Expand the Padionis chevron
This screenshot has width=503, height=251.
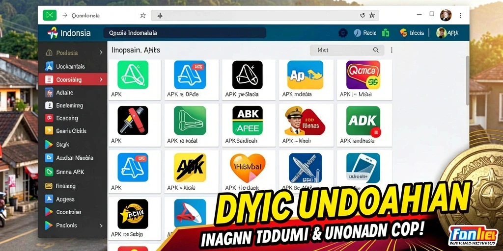click(x=101, y=226)
